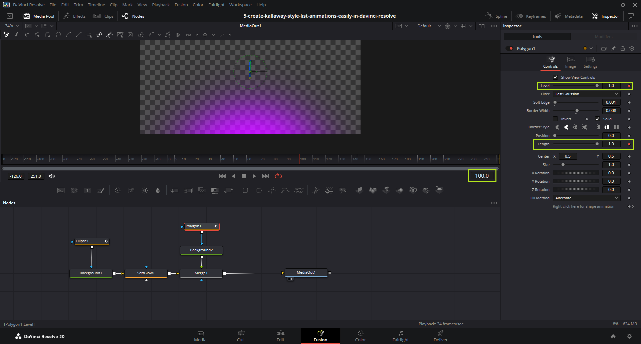Click the Media Pool button
The image size is (641, 344).
[39, 16]
